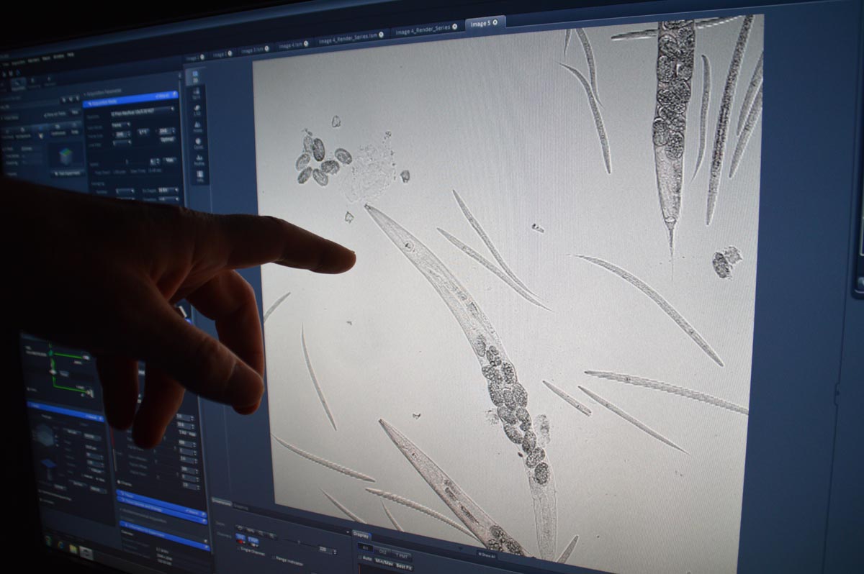Toggle the Show All checkbox
The width and height of the screenshot is (864, 574).
tap(480, 554)
